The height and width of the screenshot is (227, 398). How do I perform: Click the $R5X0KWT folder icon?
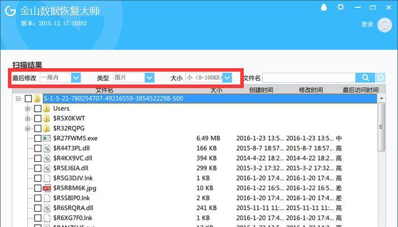pos(46,119)
